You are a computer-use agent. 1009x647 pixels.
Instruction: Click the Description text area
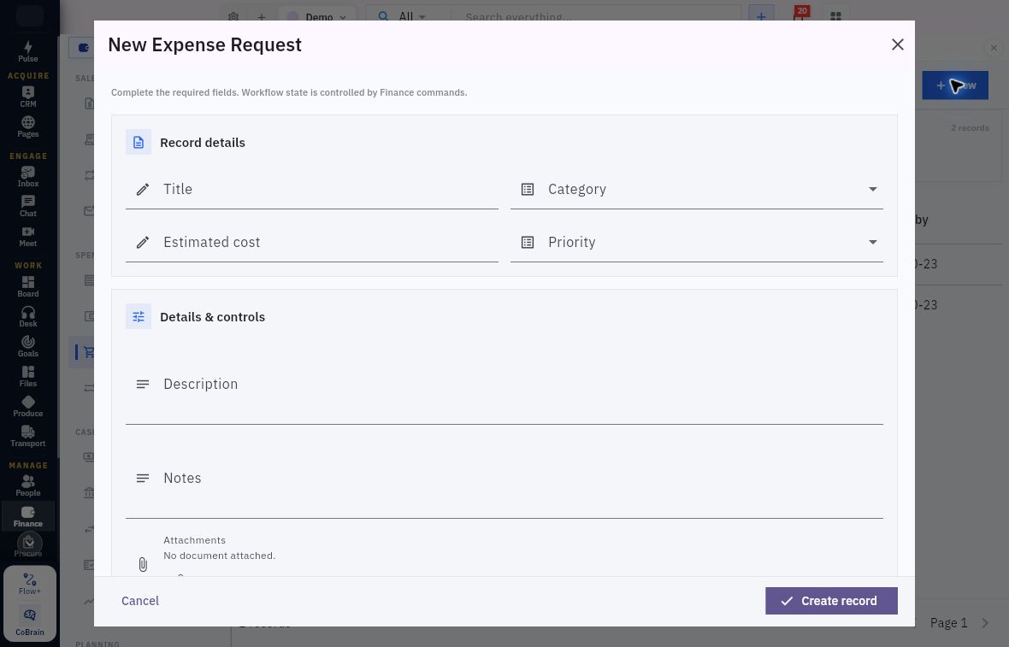(504, 384)
